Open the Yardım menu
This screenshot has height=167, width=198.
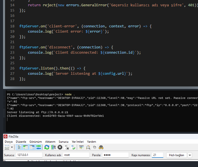pos(91,142)
